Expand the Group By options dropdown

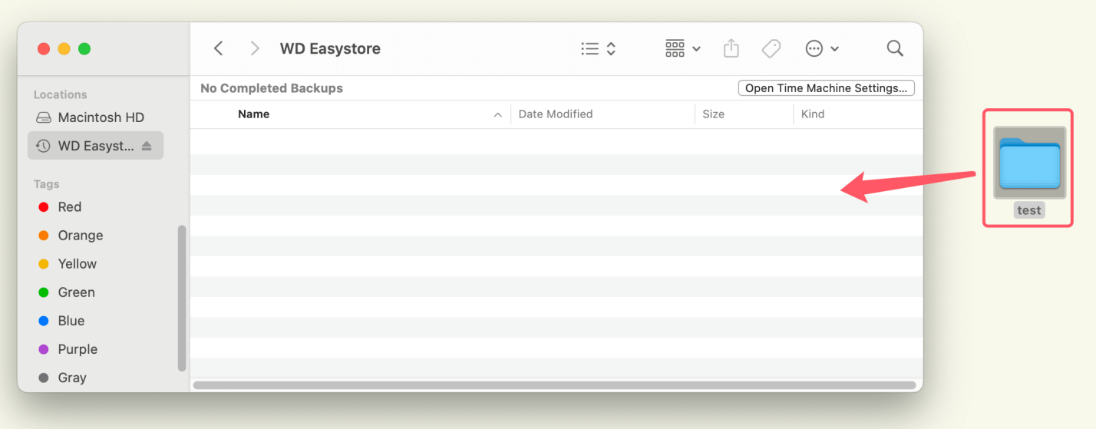point(682,48)
